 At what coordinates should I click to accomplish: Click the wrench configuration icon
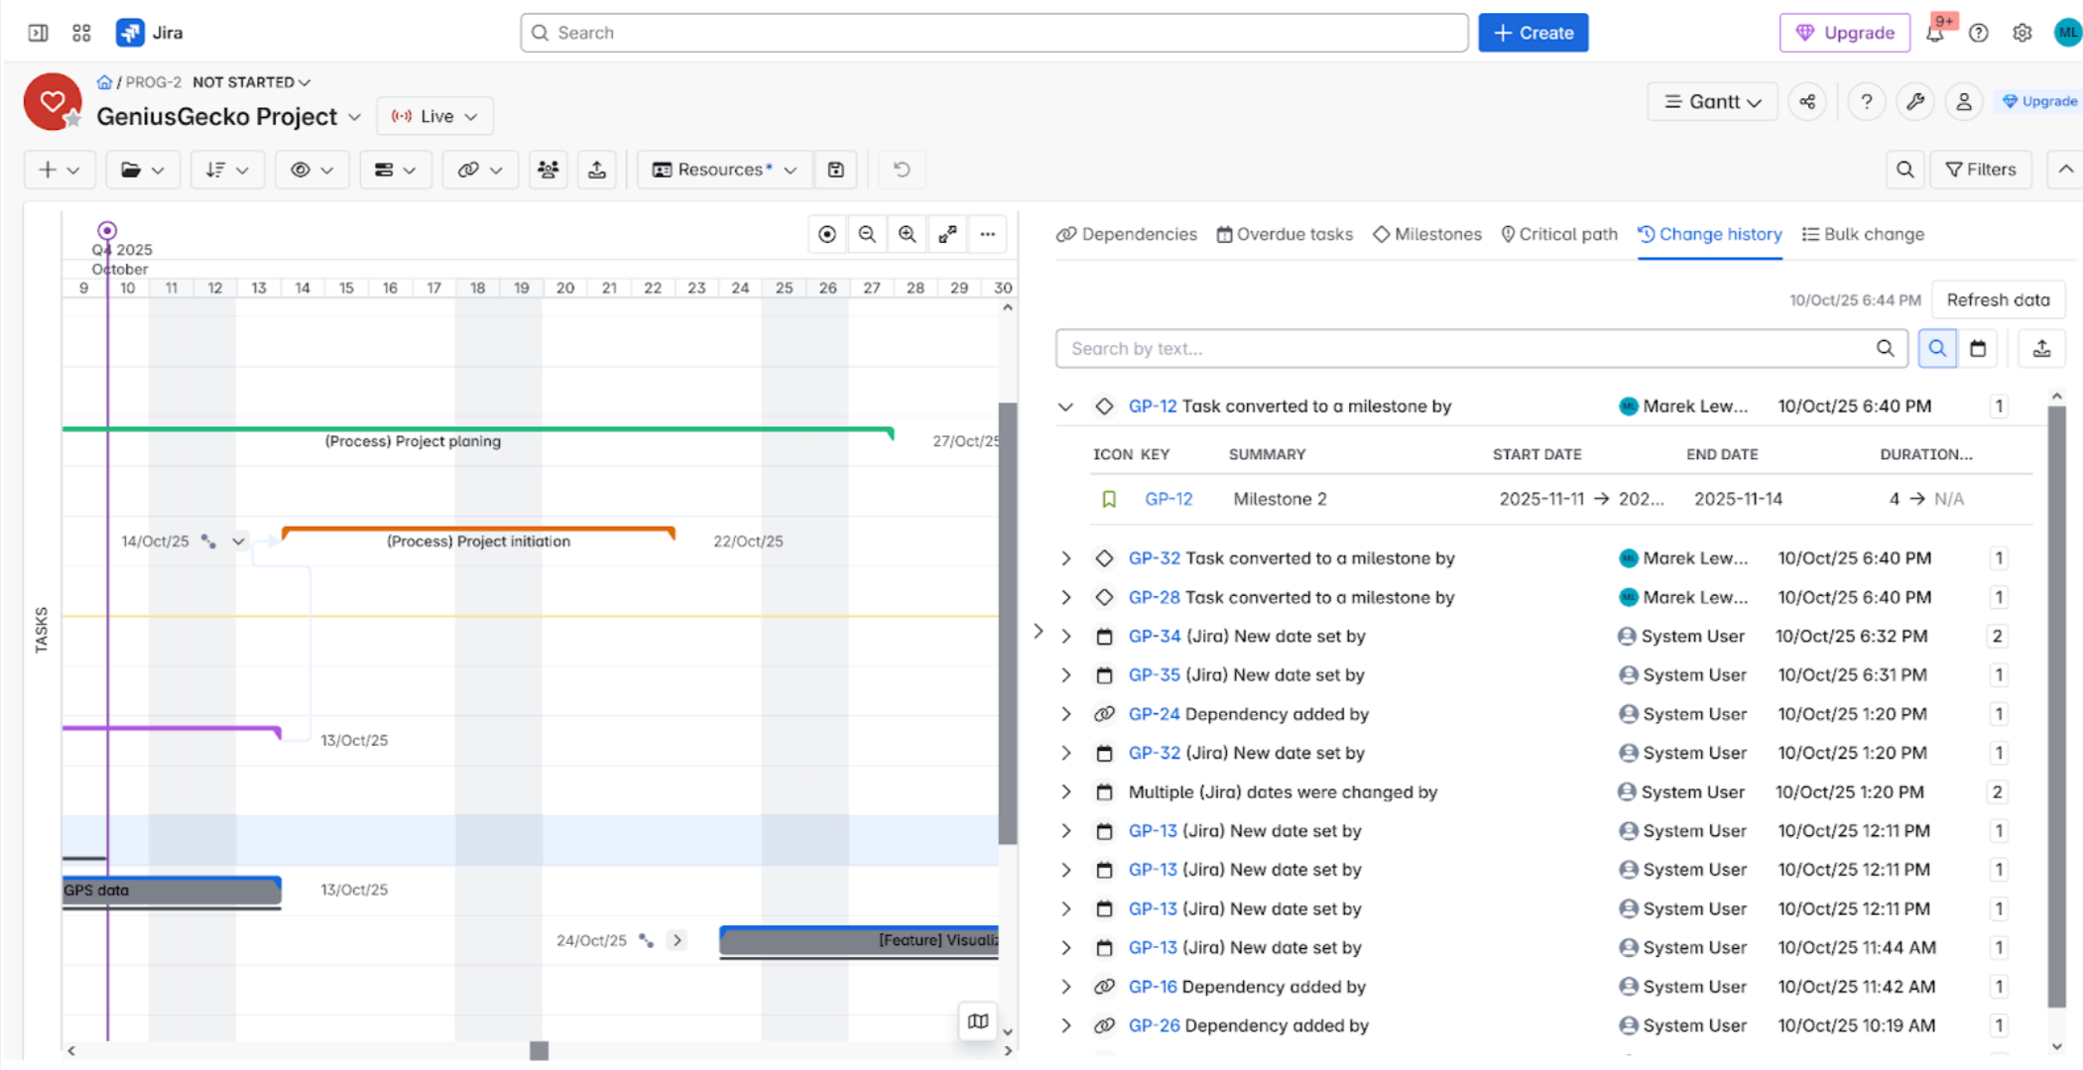point(1915,101)
